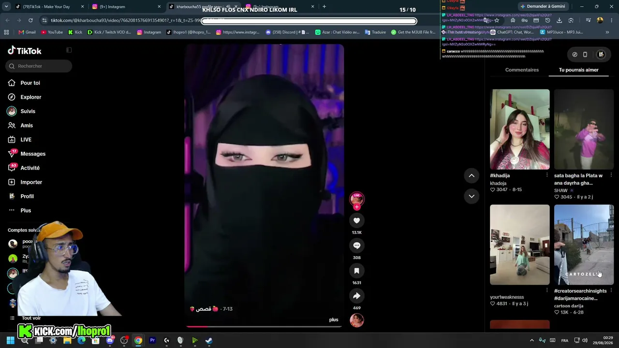Switch FRA keyboard language

coord(564,340)
